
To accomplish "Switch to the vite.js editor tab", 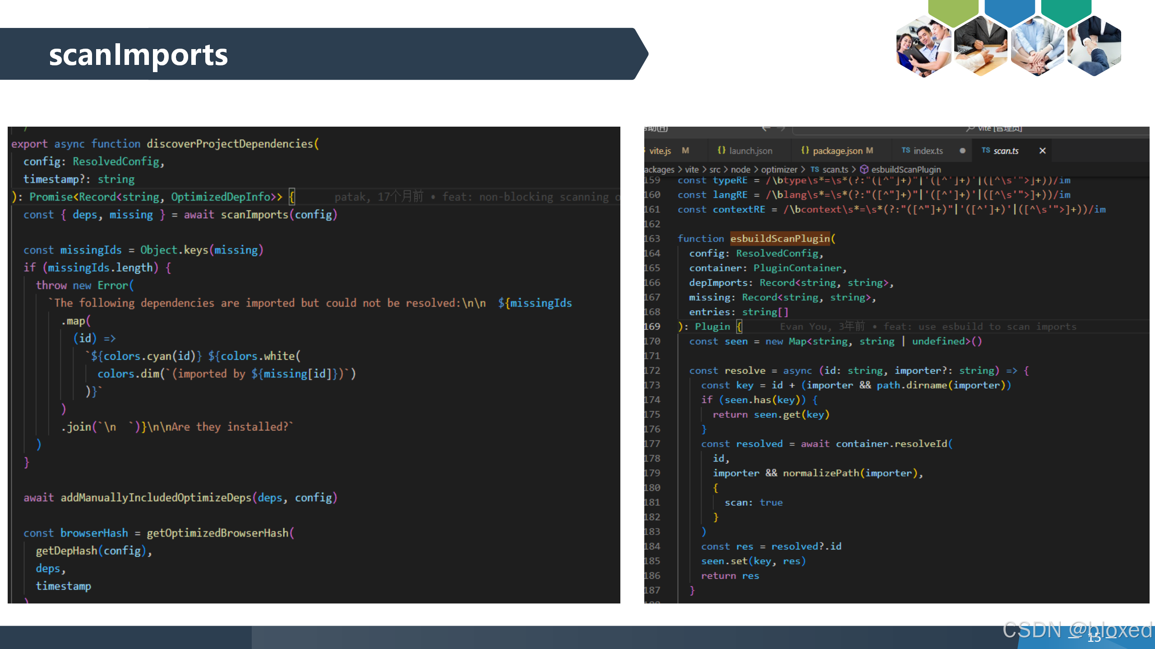I will click(660, 151).
